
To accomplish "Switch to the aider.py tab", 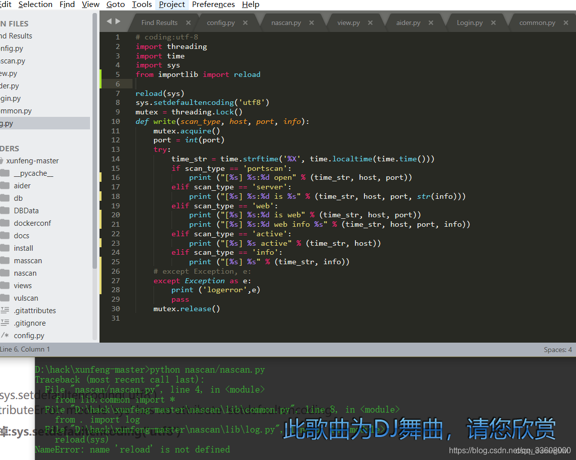I will tap(408, 23).
